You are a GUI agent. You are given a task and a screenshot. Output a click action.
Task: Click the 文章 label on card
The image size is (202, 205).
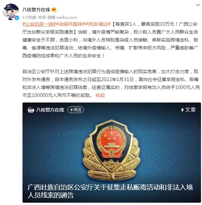click(190, 110)
